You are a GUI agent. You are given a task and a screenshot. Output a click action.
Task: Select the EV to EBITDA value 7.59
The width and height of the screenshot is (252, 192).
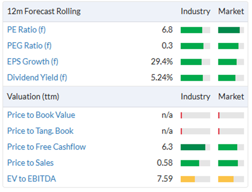pyautogui.click(x=165, y=179)
